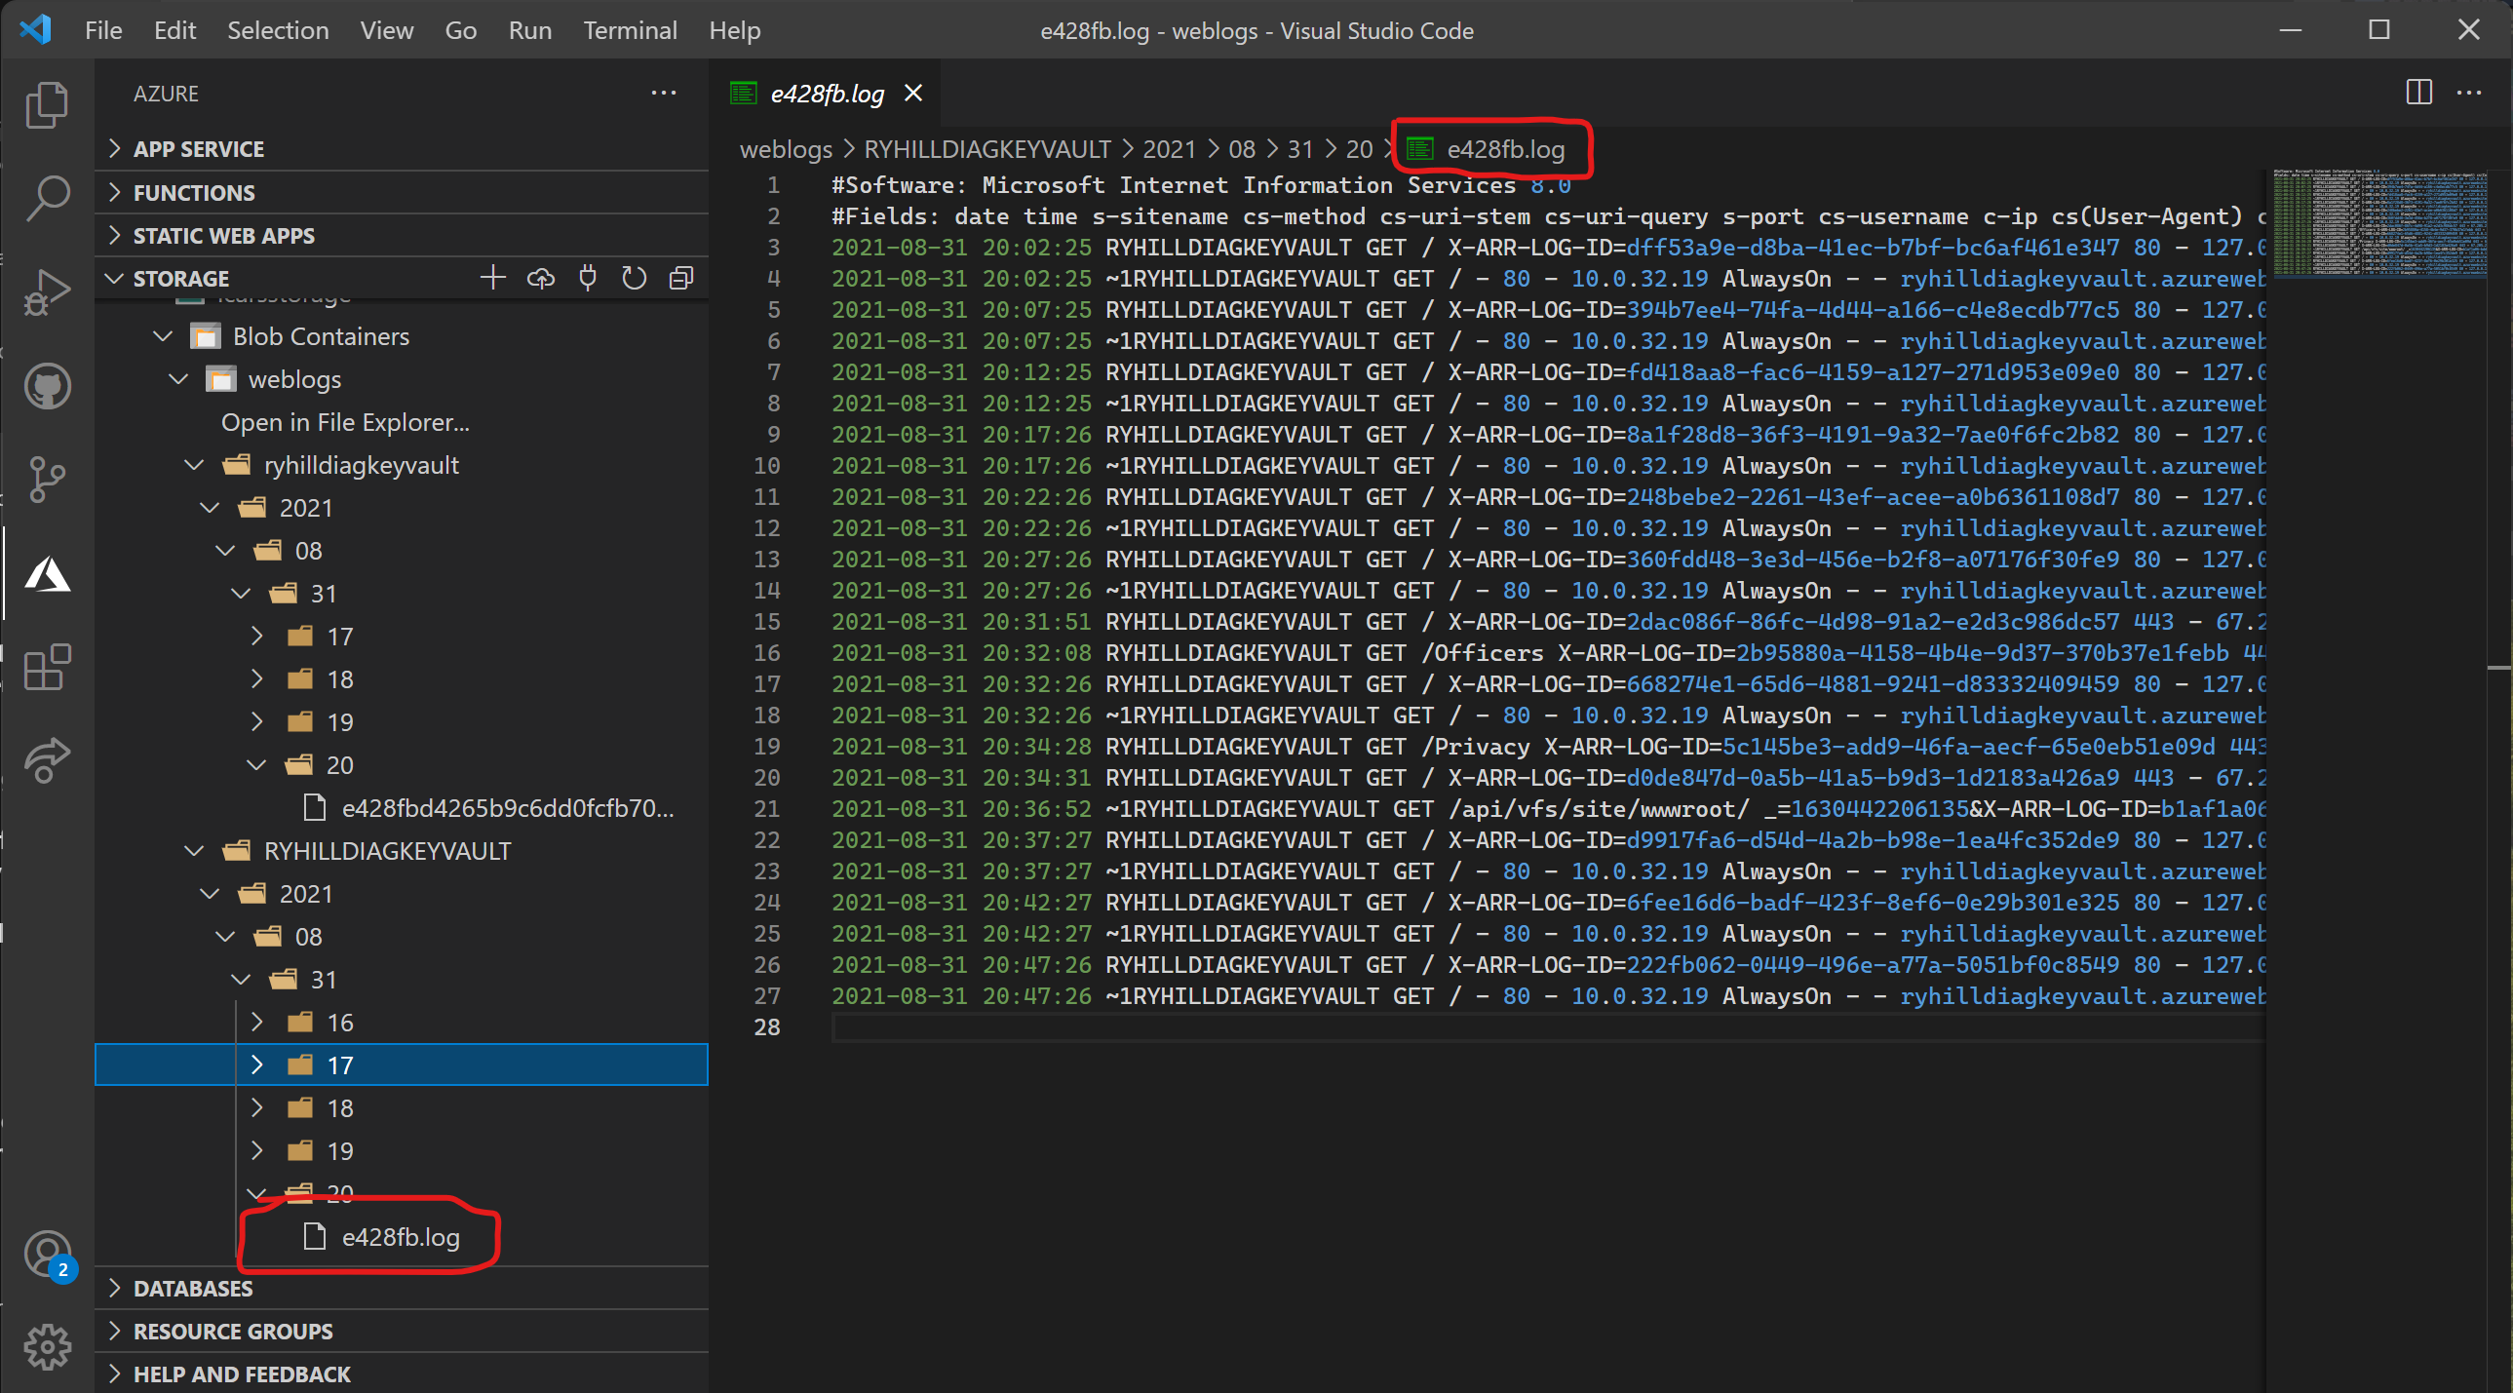Click #Software header text on line 1

tap(899, 184)
